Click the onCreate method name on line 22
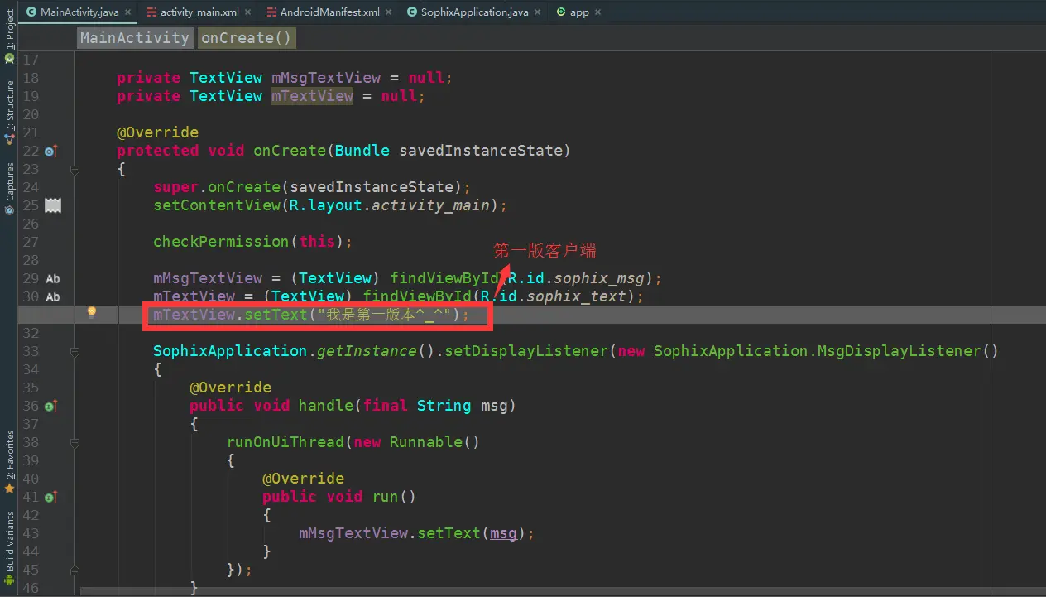This screenshot has height=597, width=1046. (290, 151)
